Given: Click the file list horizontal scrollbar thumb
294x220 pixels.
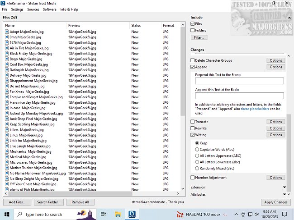Looking at the screenshot, I should pyautogui.click(x=70, y=193).
